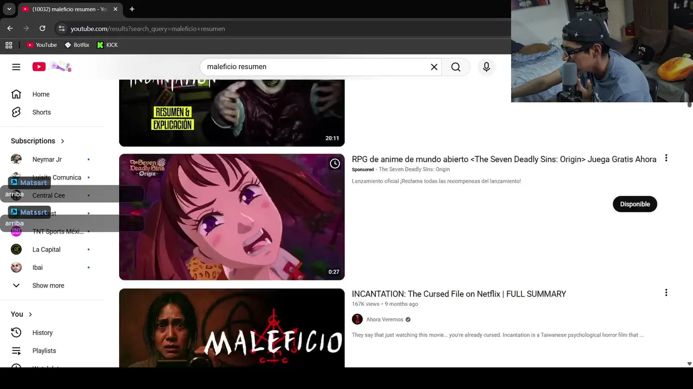Add Seven Deadly Sins ad to Watch later
Viewport: 693px width, 389px height.
click(x=335, y=164)
